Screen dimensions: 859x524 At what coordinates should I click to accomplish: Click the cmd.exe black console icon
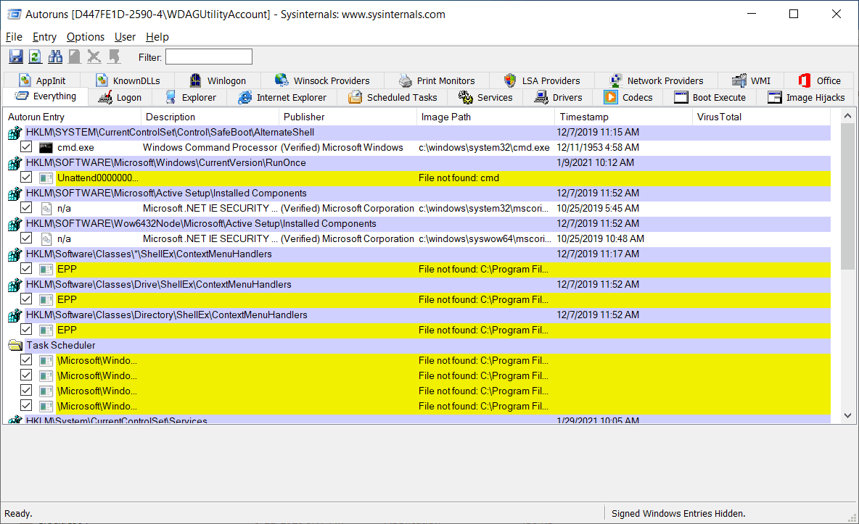pos(46,147)
